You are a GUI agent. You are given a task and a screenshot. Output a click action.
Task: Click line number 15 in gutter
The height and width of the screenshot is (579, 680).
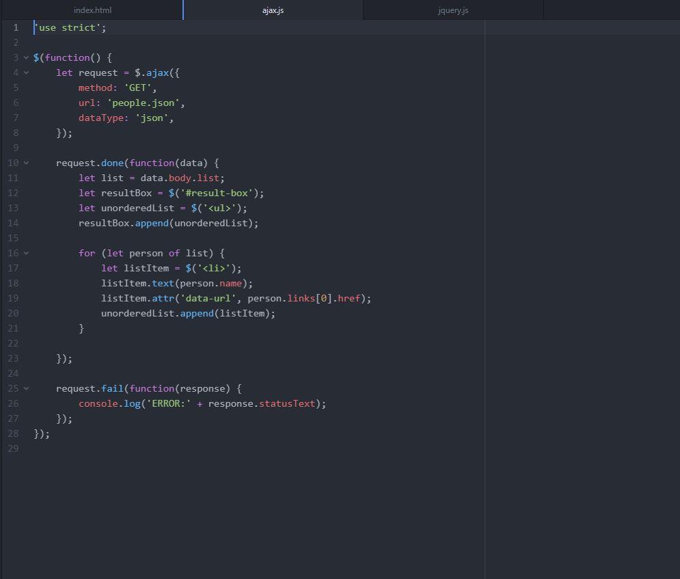pos(13,238)
